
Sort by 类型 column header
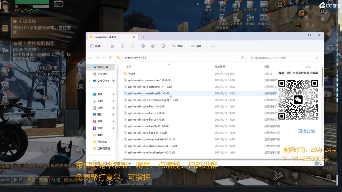coord(267,67)
